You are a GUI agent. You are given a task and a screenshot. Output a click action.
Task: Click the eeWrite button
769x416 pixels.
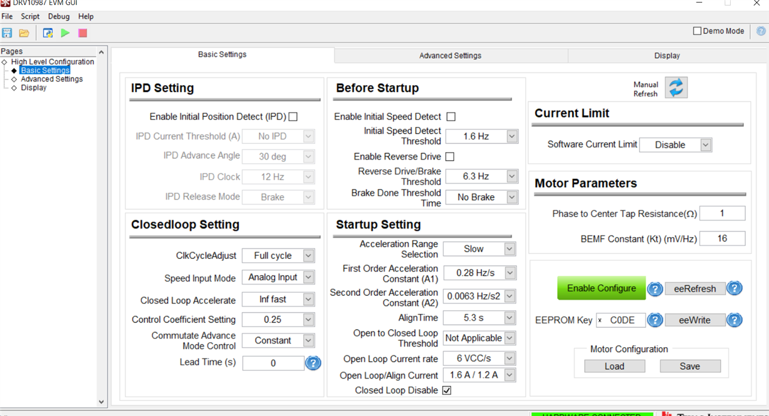click(x=695, y=320)
